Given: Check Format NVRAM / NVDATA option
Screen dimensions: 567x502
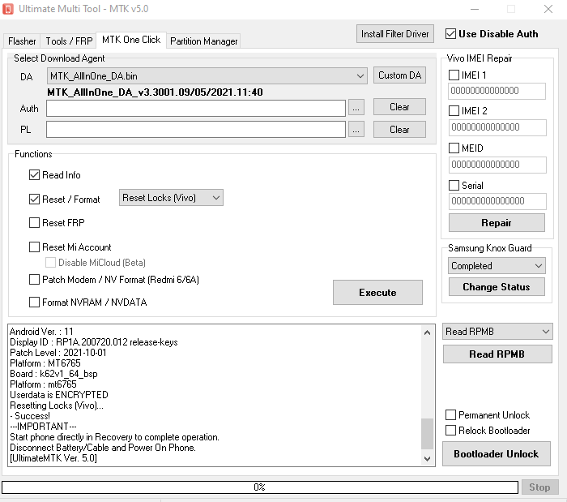Looking at the screenshot, I should (x=34, y=302).
